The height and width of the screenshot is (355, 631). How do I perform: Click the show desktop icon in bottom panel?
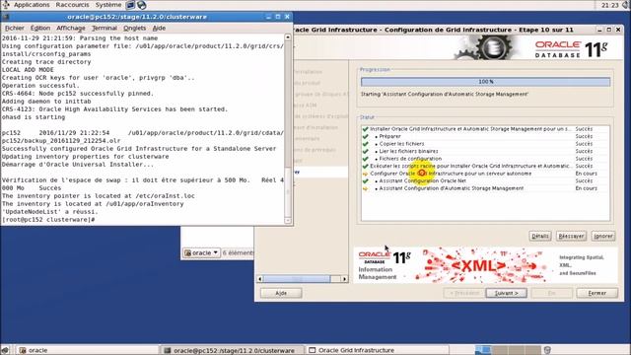(5, 350)
